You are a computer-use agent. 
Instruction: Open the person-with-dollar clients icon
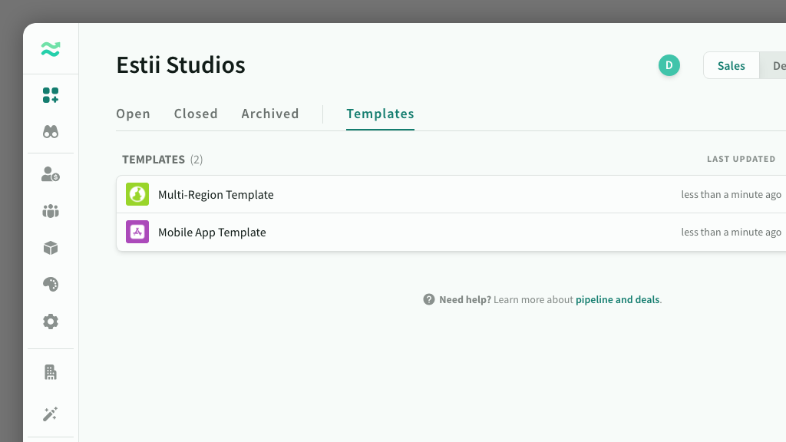click(51, 174)
